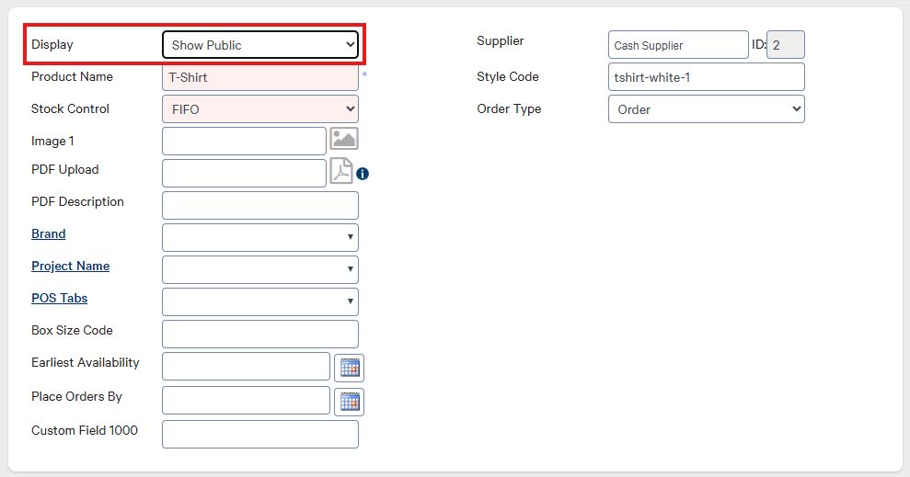Click the Supplier field with Cash Supplier
This screenshot has width=910, height=477.
coord(678,45)
